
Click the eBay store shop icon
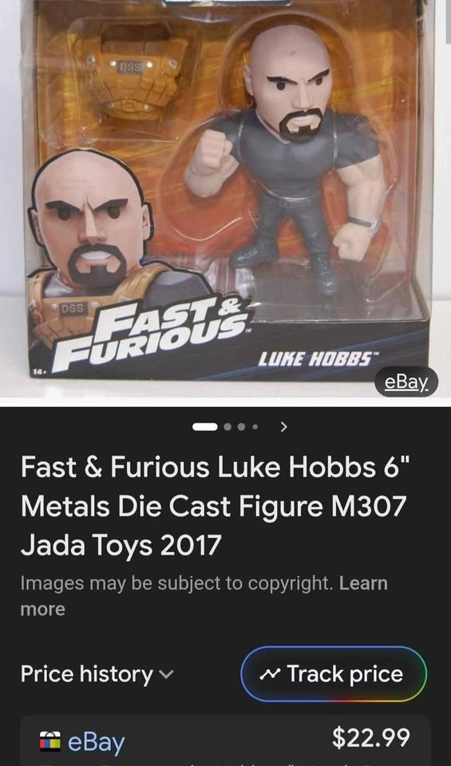(x=51, y=741)
